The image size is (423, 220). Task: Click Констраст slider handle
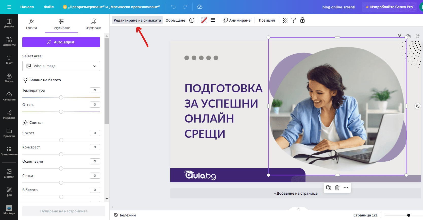[x=61, y=154]
